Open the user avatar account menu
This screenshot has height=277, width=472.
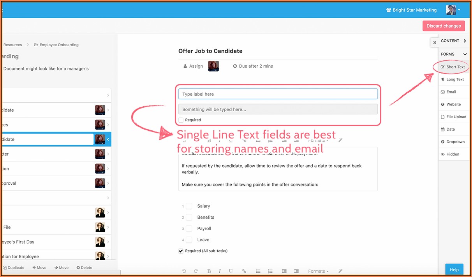coord(453,10)
